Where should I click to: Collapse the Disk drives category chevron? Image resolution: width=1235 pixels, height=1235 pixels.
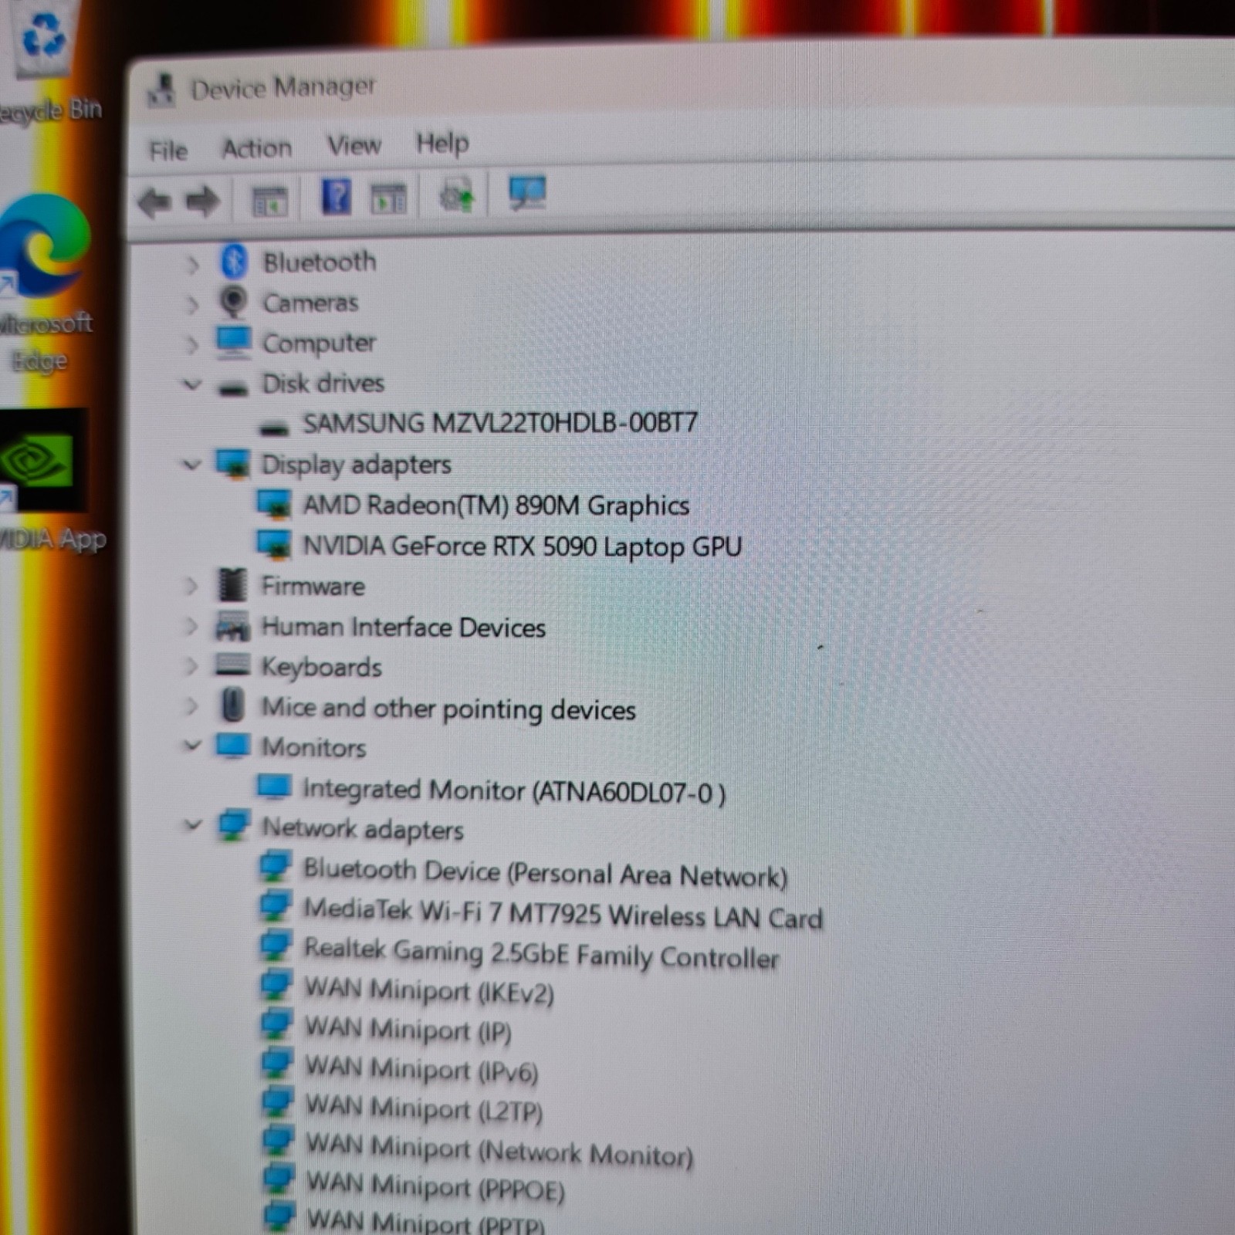pos(192,384)
